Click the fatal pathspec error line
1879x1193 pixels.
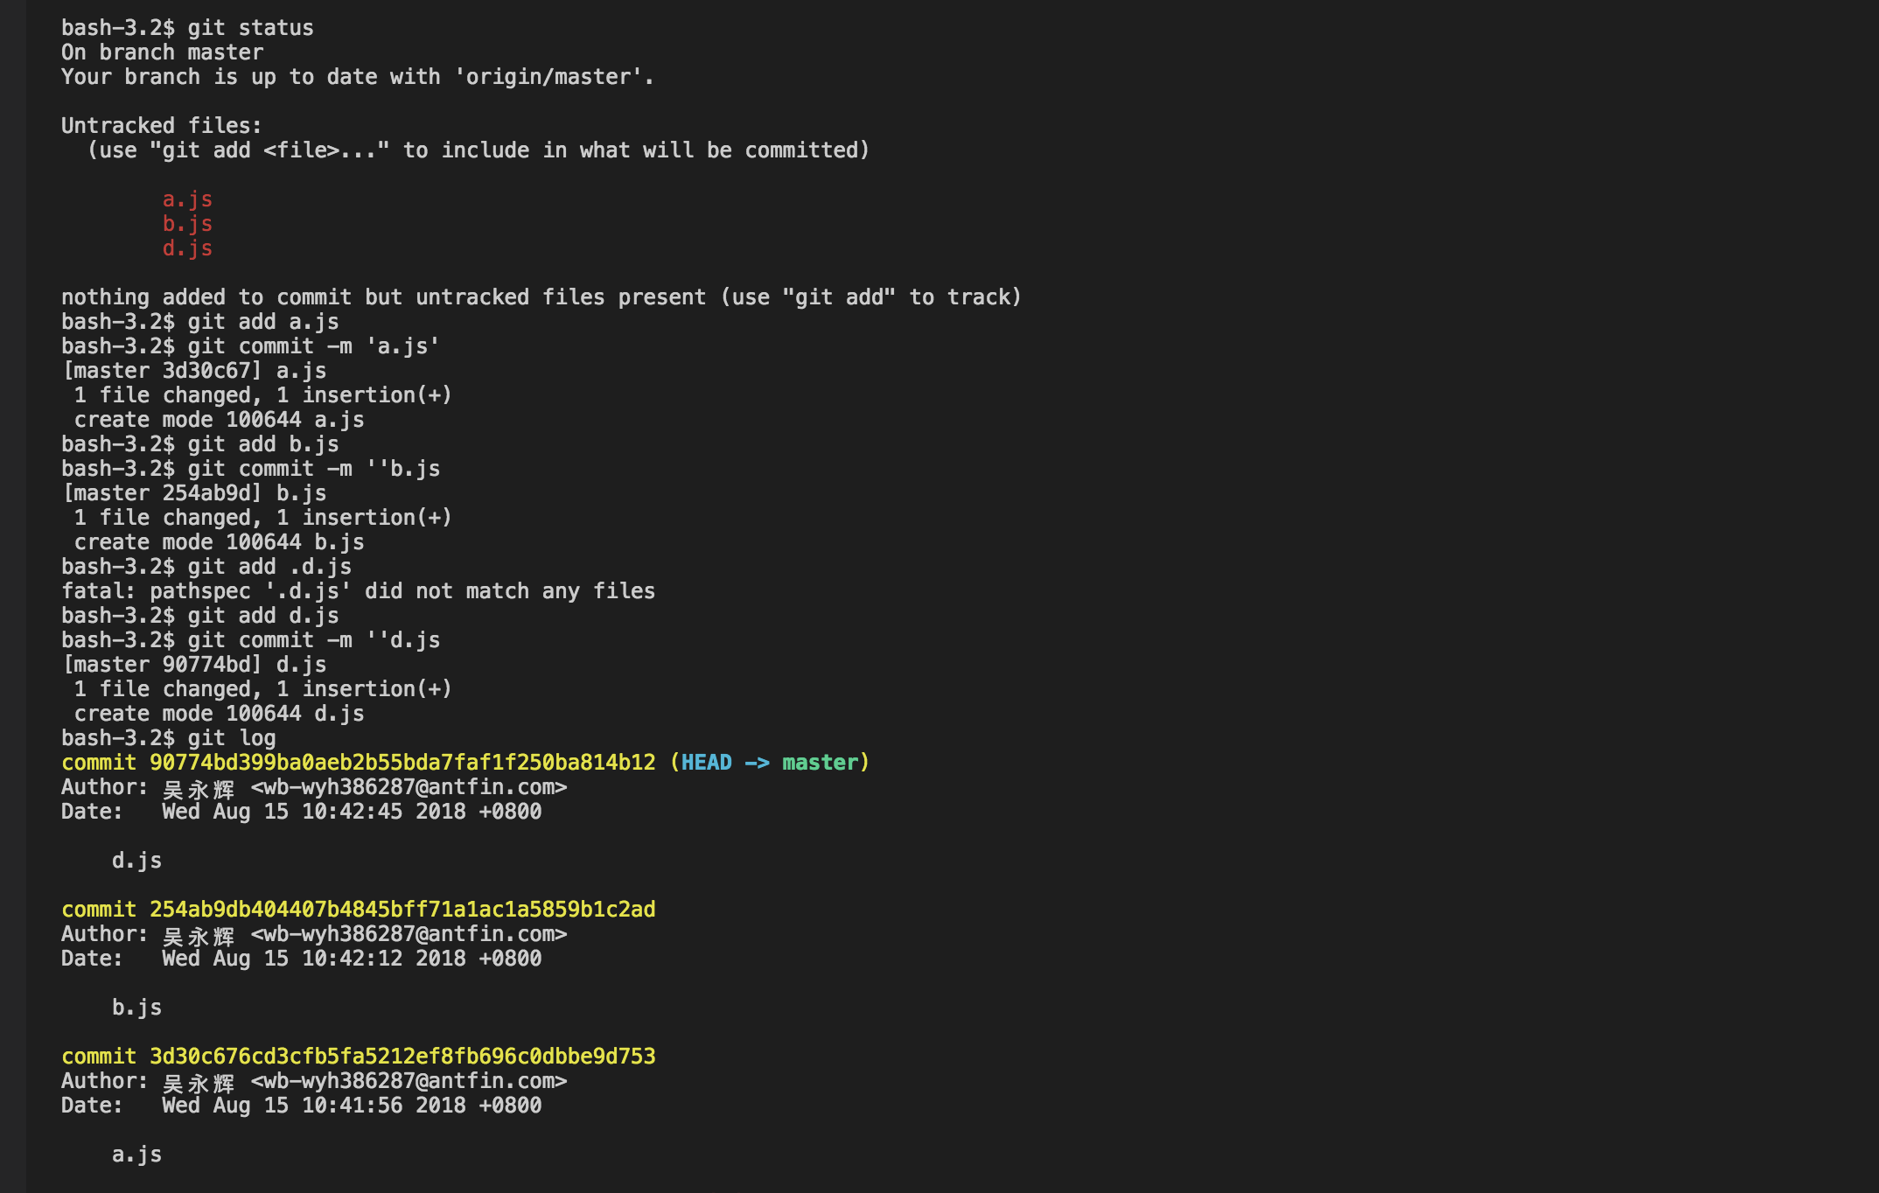pos(358,591)
